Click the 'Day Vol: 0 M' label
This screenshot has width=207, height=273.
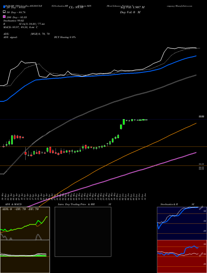[x=130, y=12]
